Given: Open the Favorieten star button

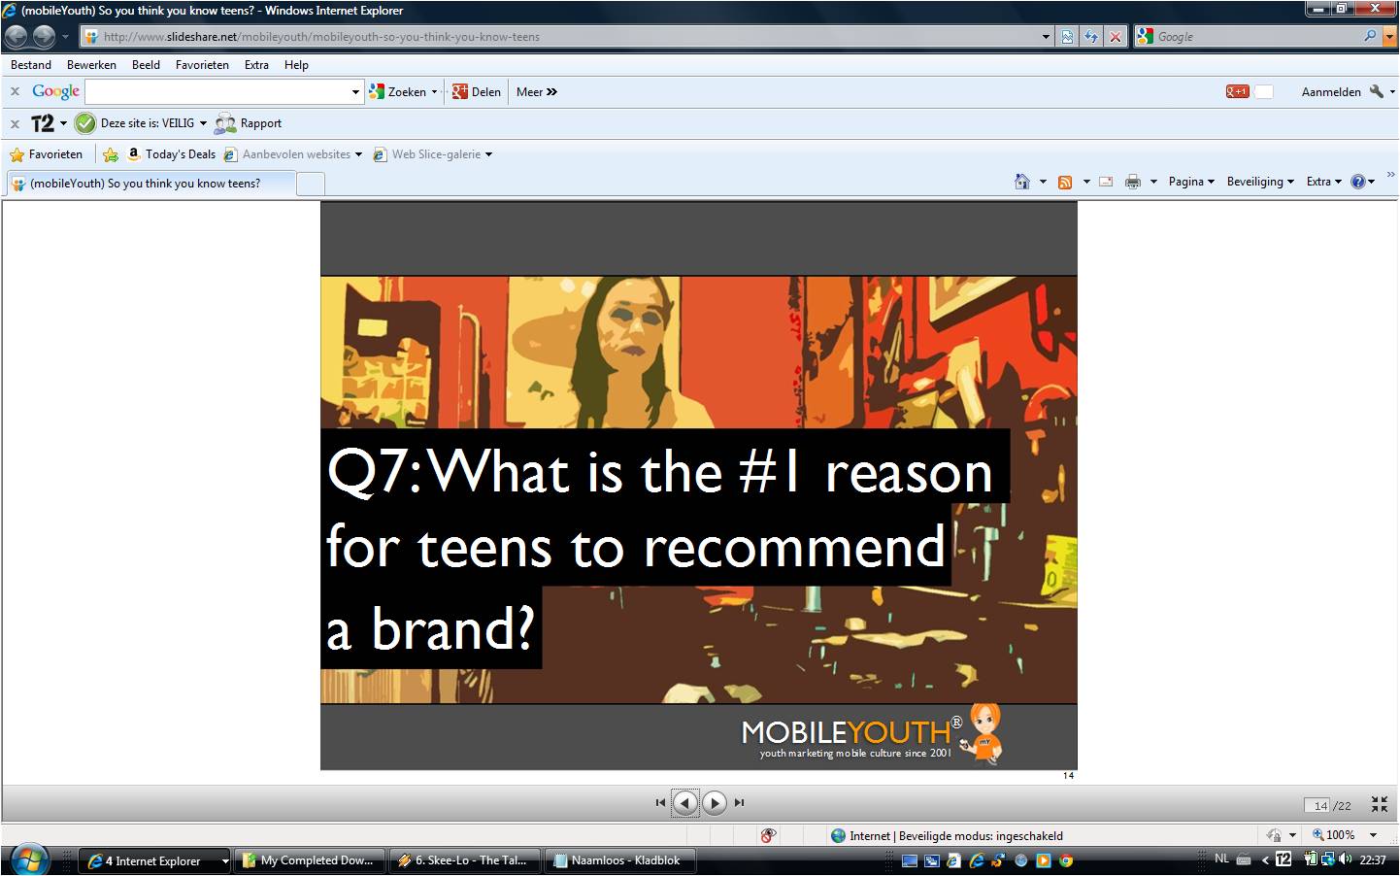Looking at the screenshot, I should (x=46, y=154).
